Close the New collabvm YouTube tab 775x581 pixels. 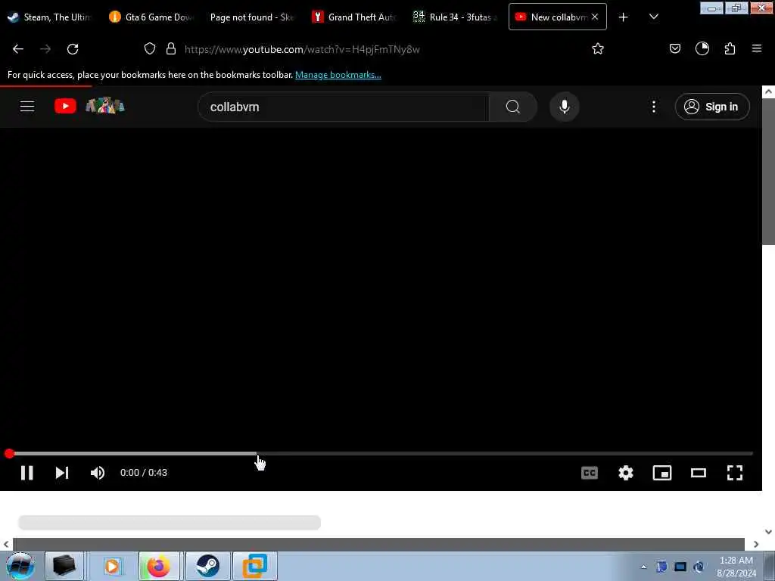click(x=595, y=17)
